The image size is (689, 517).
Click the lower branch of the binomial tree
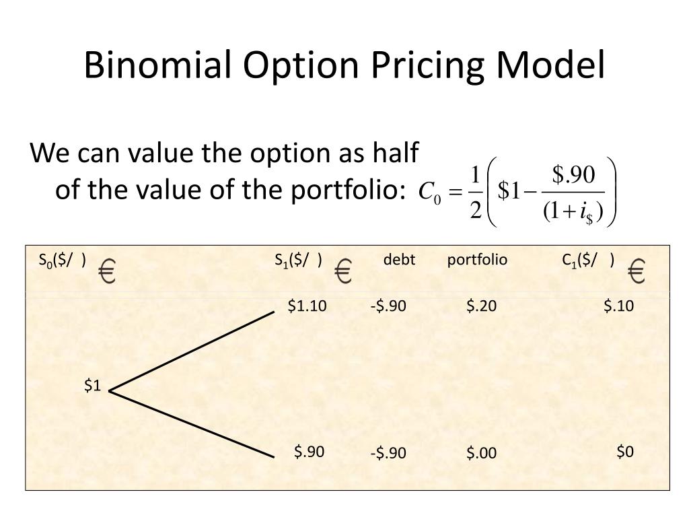[192, 424]
